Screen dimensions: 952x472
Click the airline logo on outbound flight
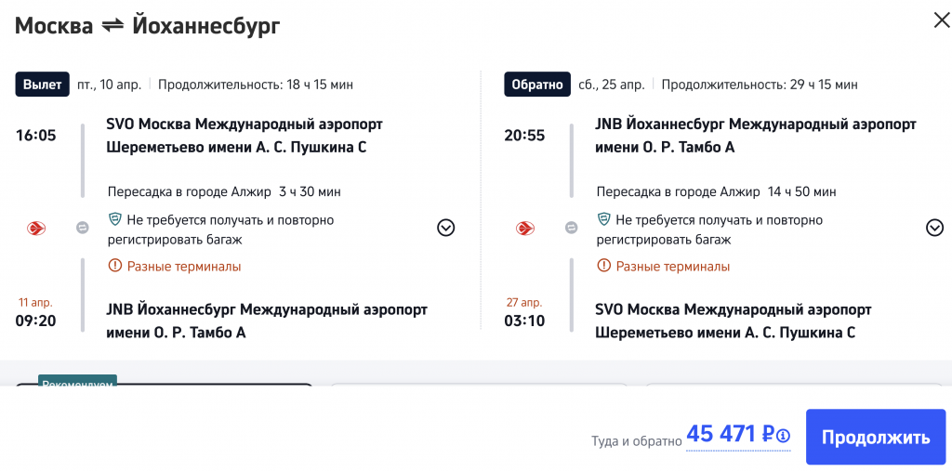(36, 228)
